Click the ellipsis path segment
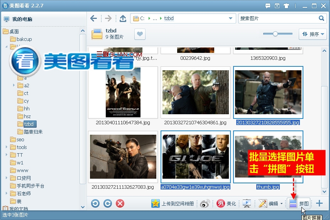The image size is (330, 220). pos(155,19)
